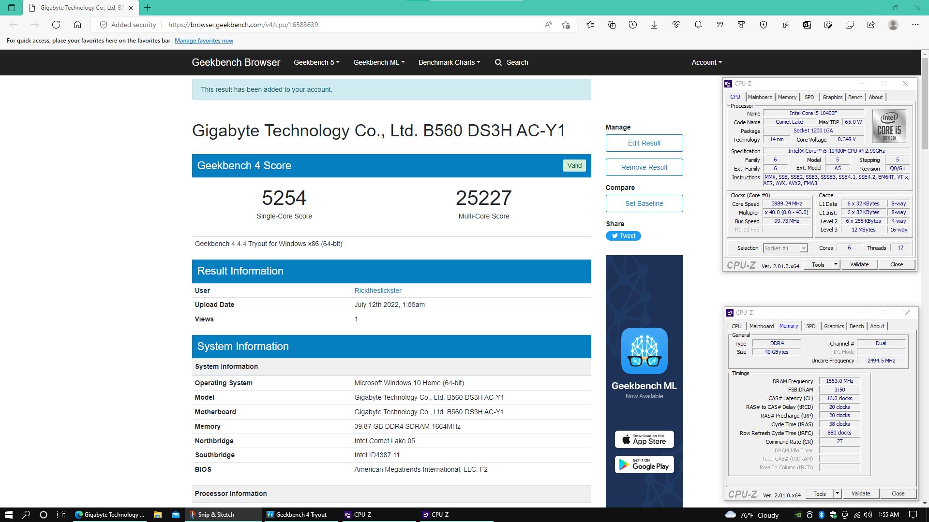Viewport: 929px width, 522px height.
Task: Open the Downloads panel
Action: click(x=654, y=25)
